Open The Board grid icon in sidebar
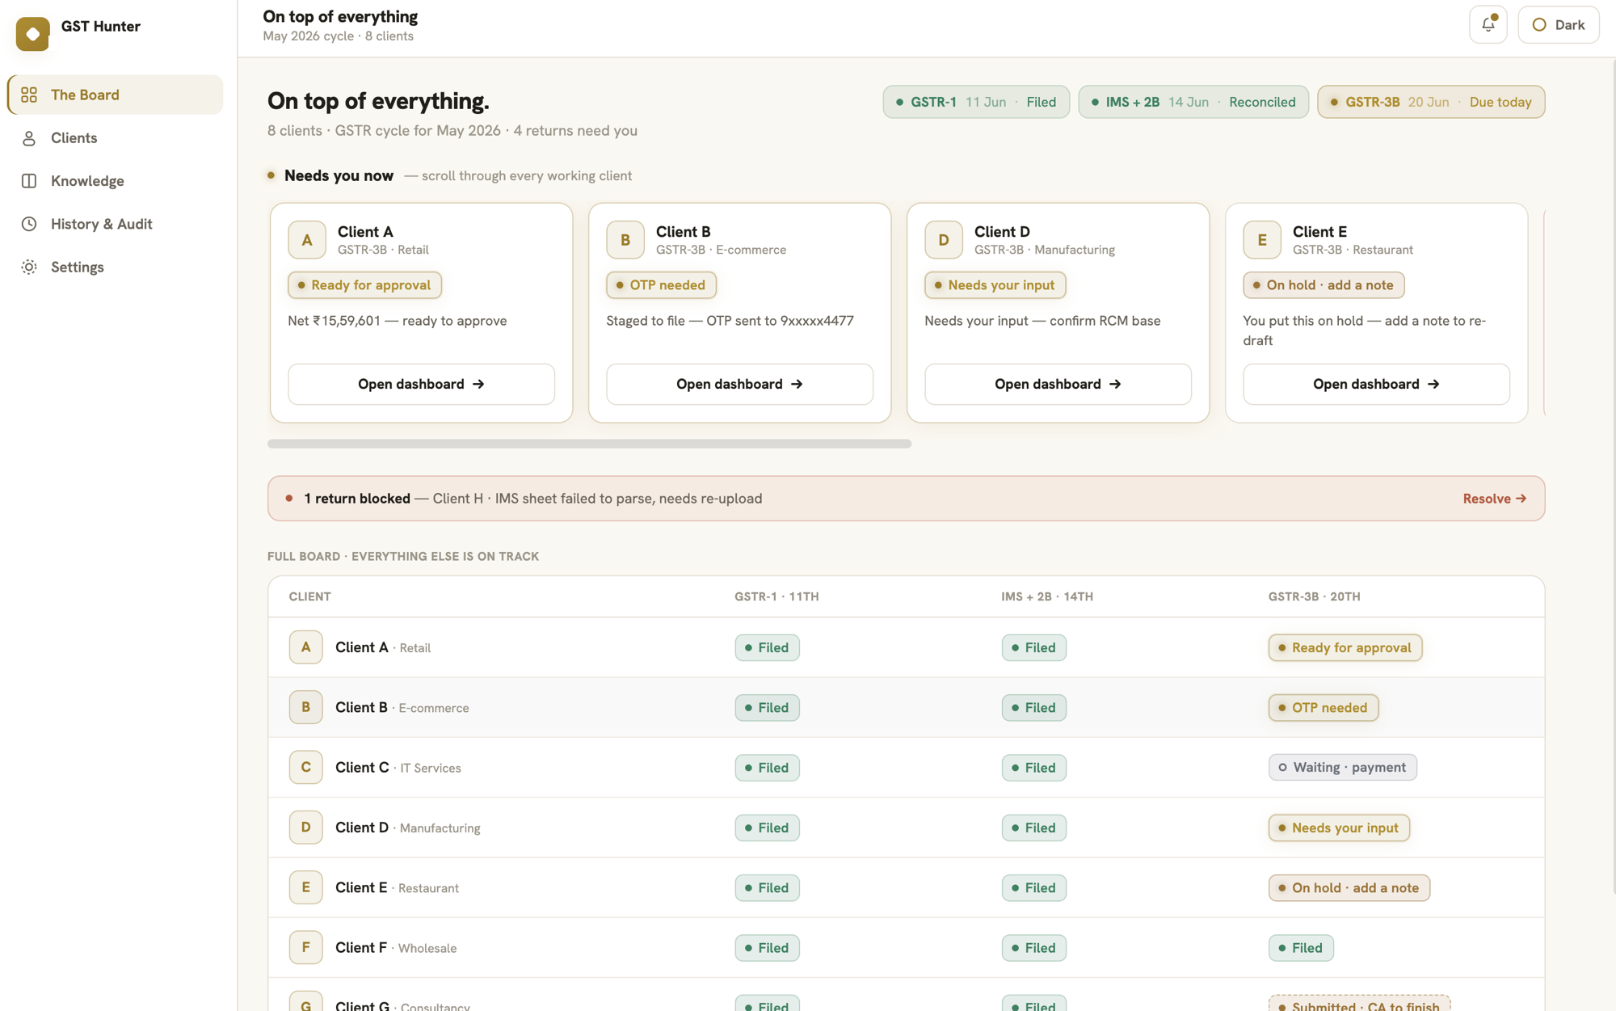The image size is (1616, 1011). coord(29,95)
